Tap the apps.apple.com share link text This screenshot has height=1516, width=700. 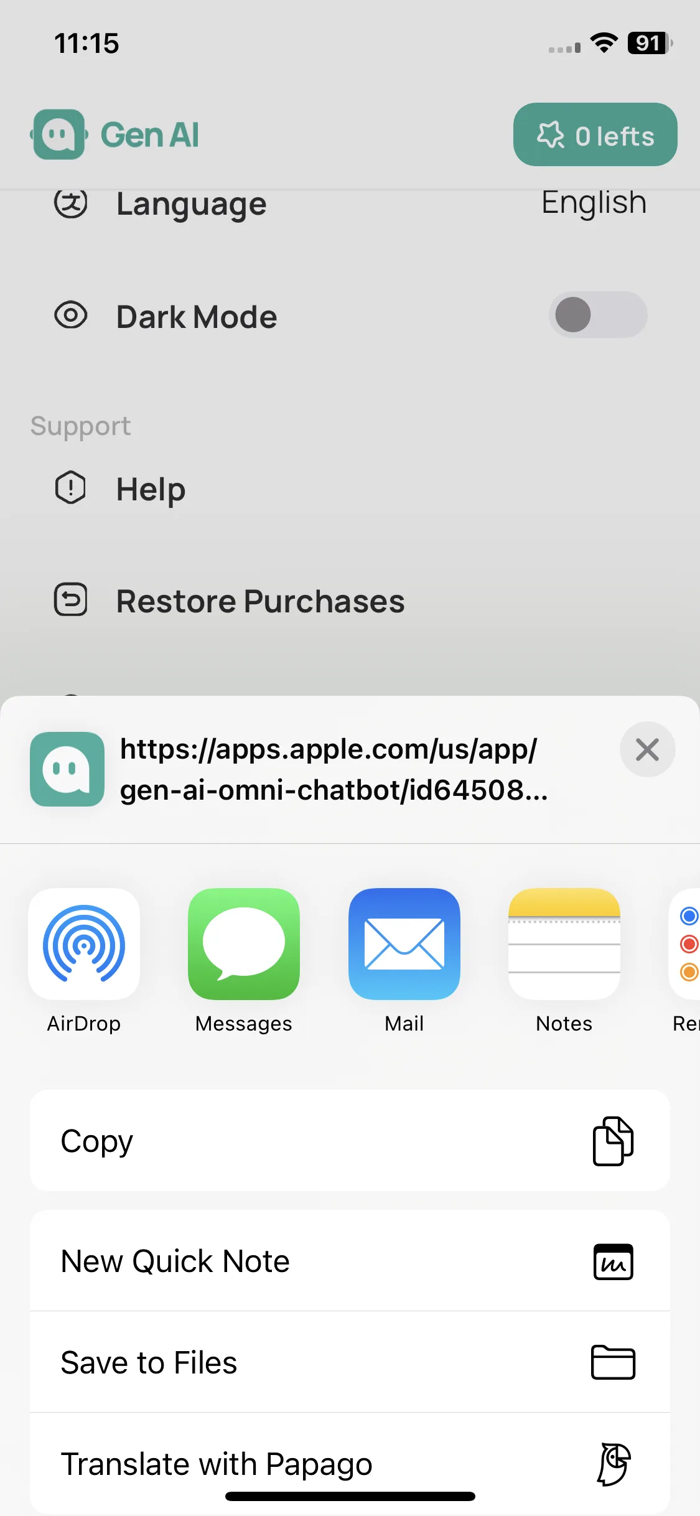[334, 769]
